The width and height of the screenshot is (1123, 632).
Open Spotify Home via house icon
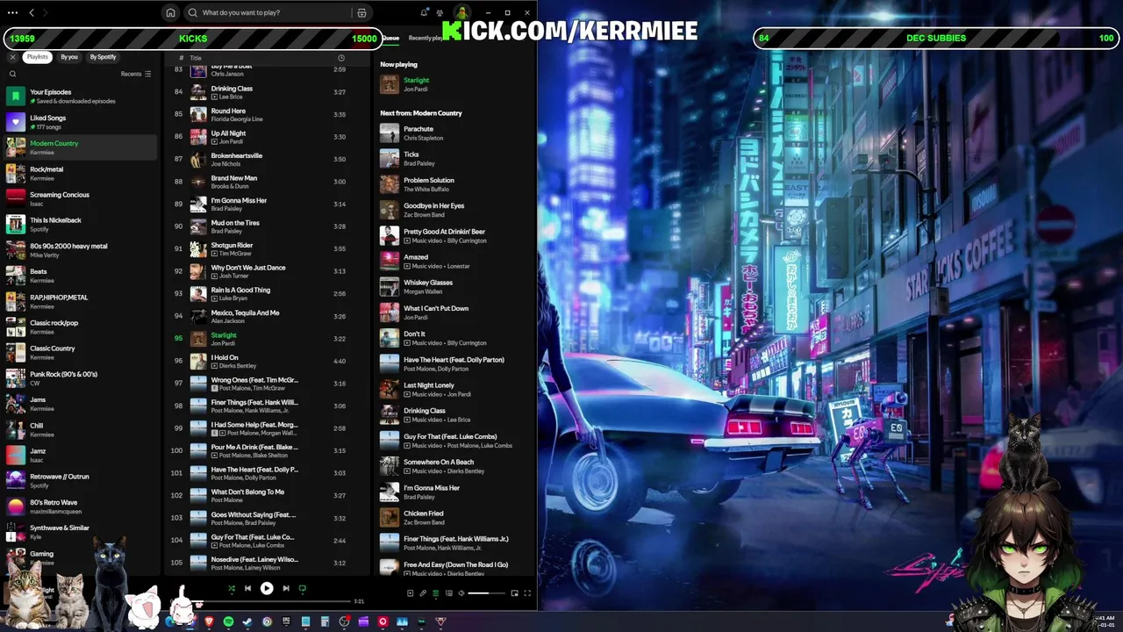[170, 13]
